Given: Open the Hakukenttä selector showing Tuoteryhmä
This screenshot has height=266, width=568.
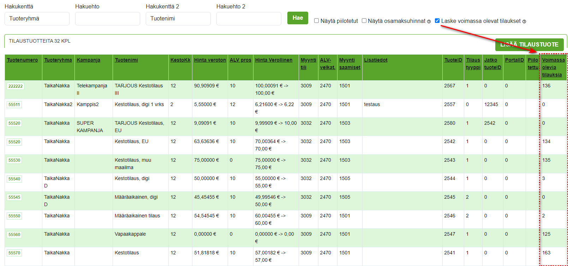Looking at the screenshot, I should 37,19.
